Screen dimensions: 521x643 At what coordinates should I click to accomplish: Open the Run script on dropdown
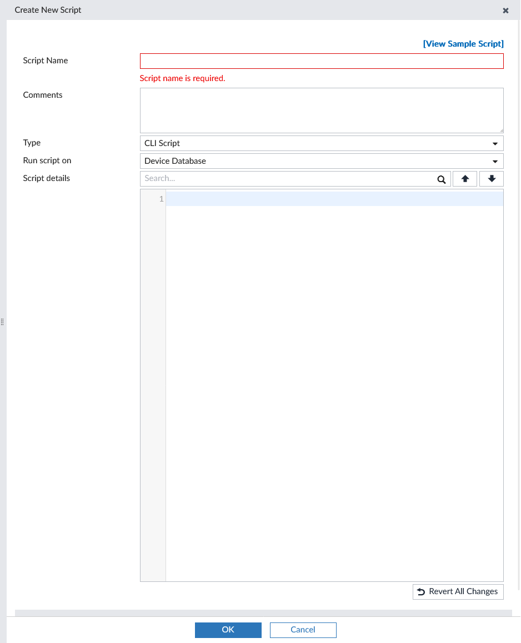click(322, 161)
